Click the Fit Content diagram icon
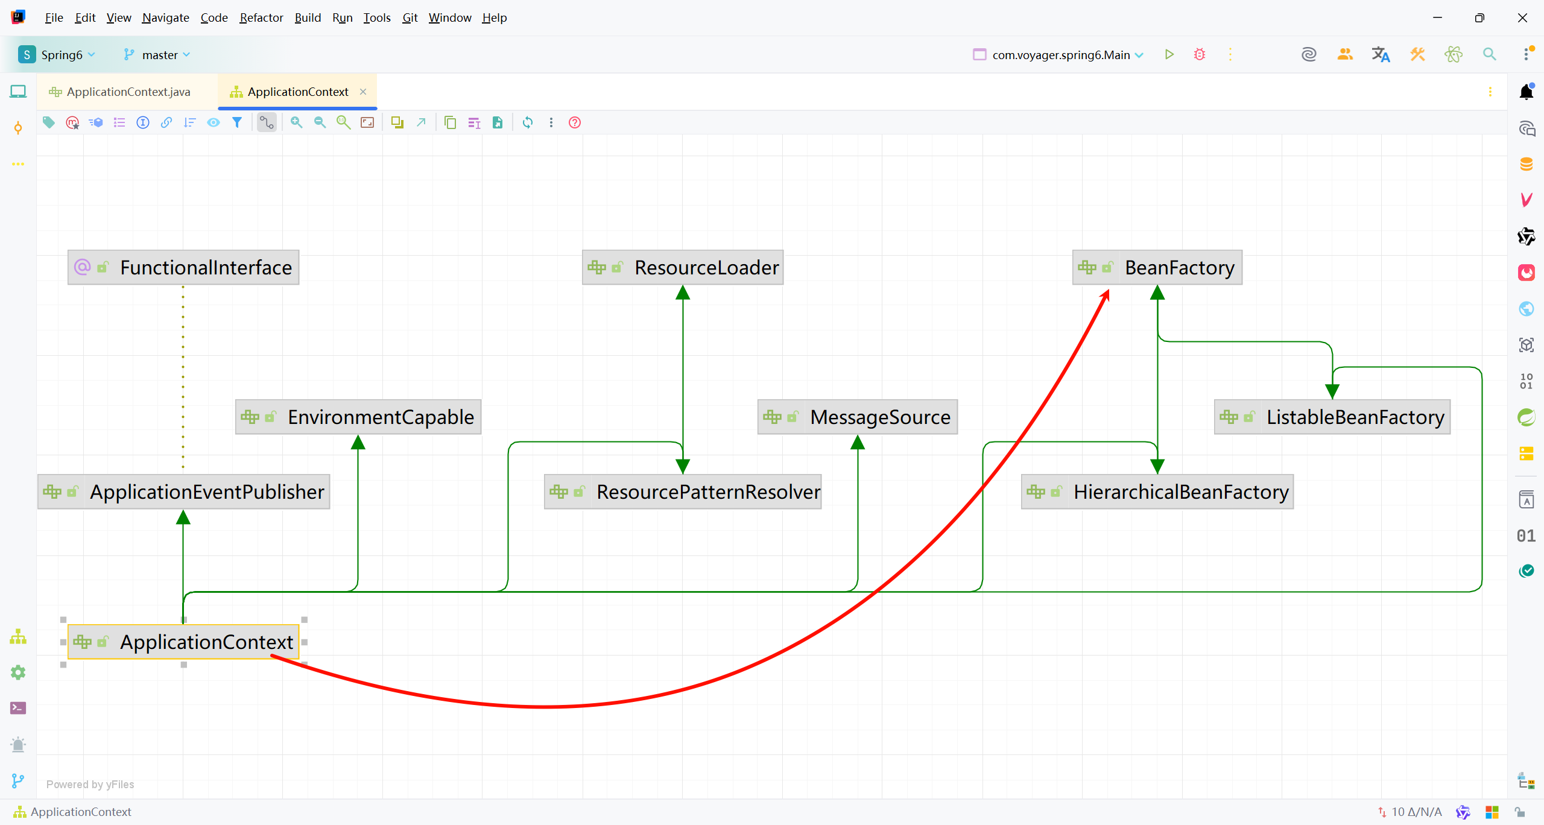Image resolution: width=1544 pixels, height=825 pixels. click(x=367, y=122)
